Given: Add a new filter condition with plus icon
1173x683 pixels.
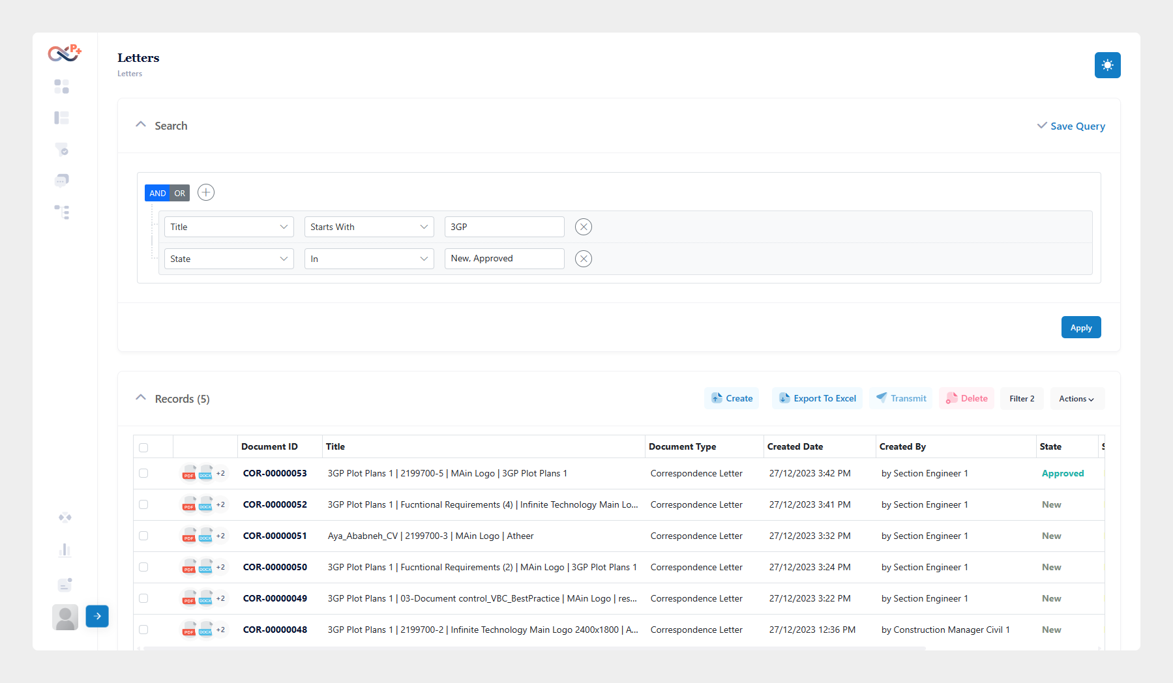Looking at the screenshot, I should (x=206, y=192).
